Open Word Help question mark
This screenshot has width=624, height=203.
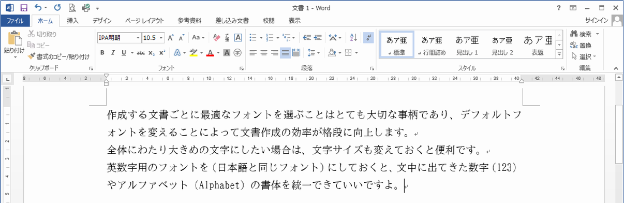[x=558, y=8]
